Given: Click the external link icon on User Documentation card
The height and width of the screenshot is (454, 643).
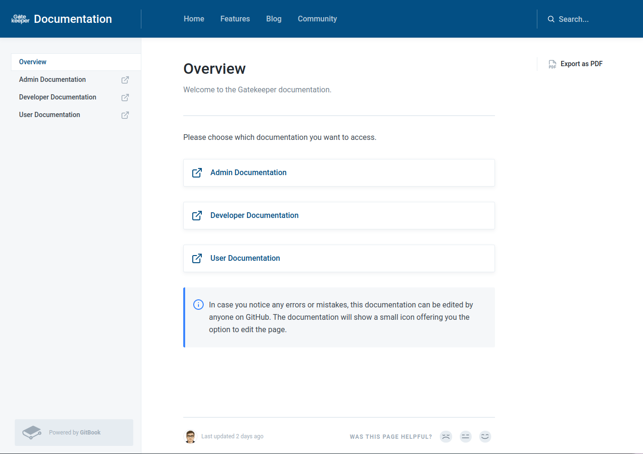Looking at the screenshot, I should [x=197, y=258].
